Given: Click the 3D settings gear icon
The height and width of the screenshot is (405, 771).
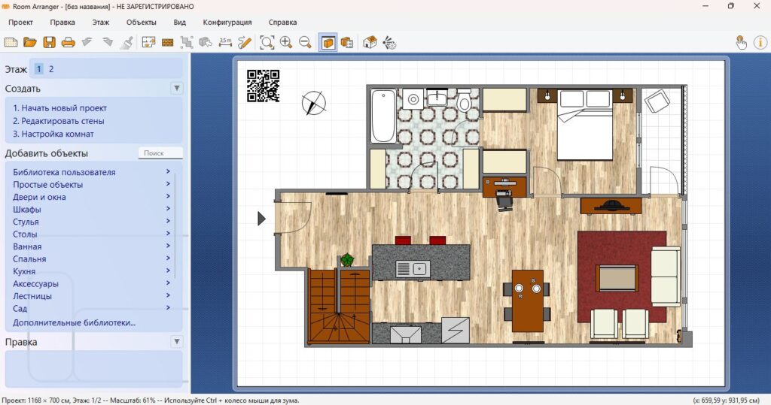Looking at the screenshot, I should [x=389, y=43].
